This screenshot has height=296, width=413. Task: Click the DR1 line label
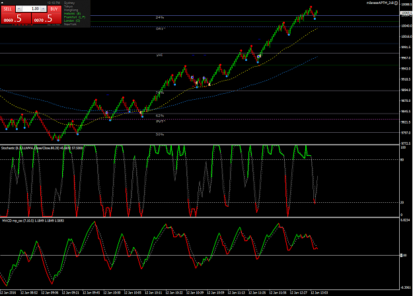click(x=160, y=28)
